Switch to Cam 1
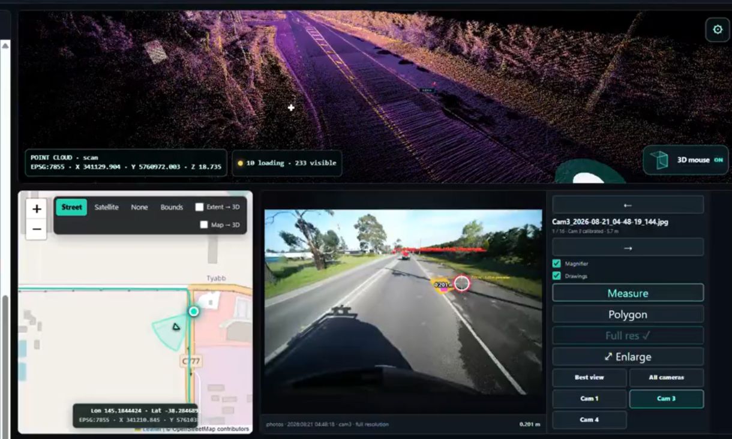This screenshot has width=732, height=439. [589, 399]
